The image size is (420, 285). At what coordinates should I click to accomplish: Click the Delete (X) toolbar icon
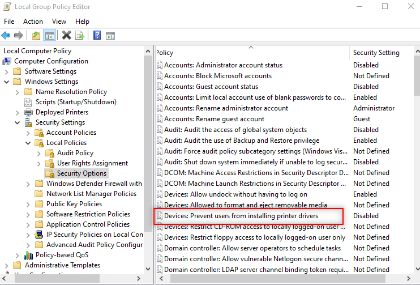(x=67, y=35)
